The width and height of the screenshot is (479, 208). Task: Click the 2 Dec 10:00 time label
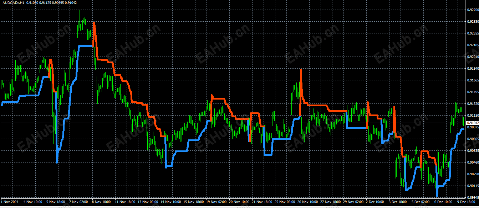click(375, 202)
